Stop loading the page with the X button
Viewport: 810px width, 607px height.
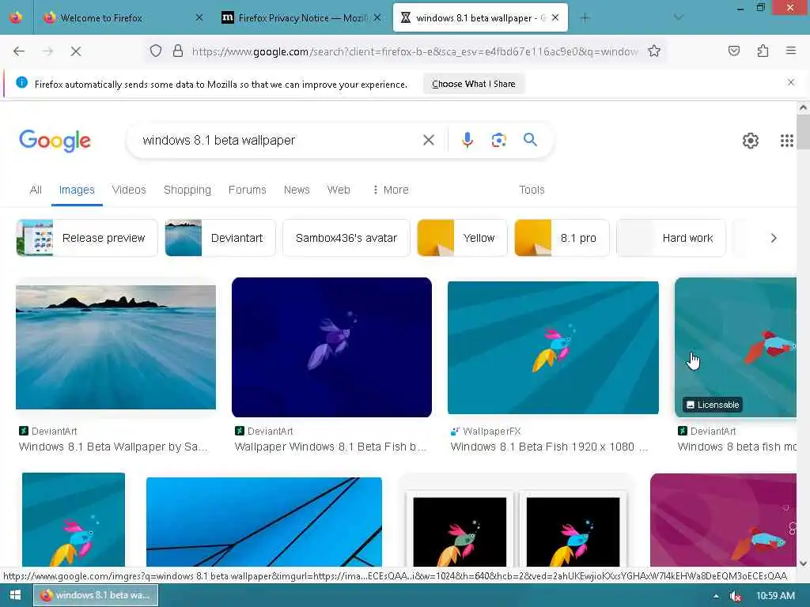pos(76,51)
